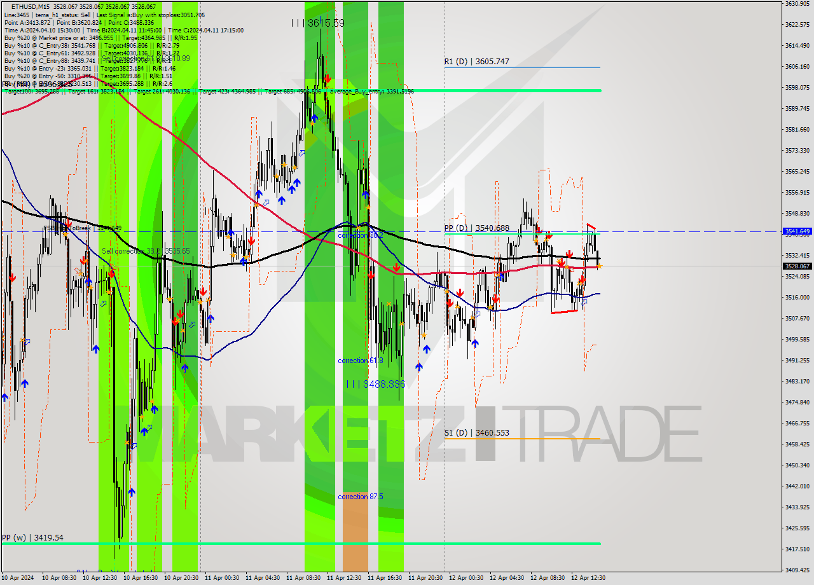Click 3556.915 on the price axis
Viewport: 814px width, 585px height.
click(797, 192)
